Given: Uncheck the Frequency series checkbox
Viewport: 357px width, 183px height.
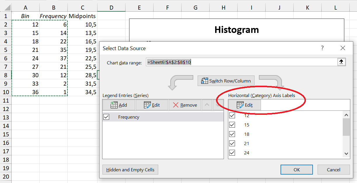Looking at the screenshot, I should (106, 117).
